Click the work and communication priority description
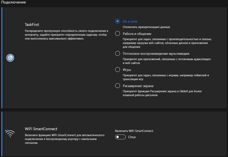Viewport: 228px width, 157px height. [167, 43]
